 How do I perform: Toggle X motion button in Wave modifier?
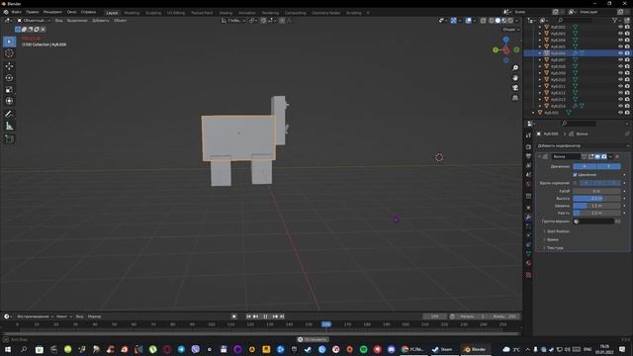click(585, 166)
